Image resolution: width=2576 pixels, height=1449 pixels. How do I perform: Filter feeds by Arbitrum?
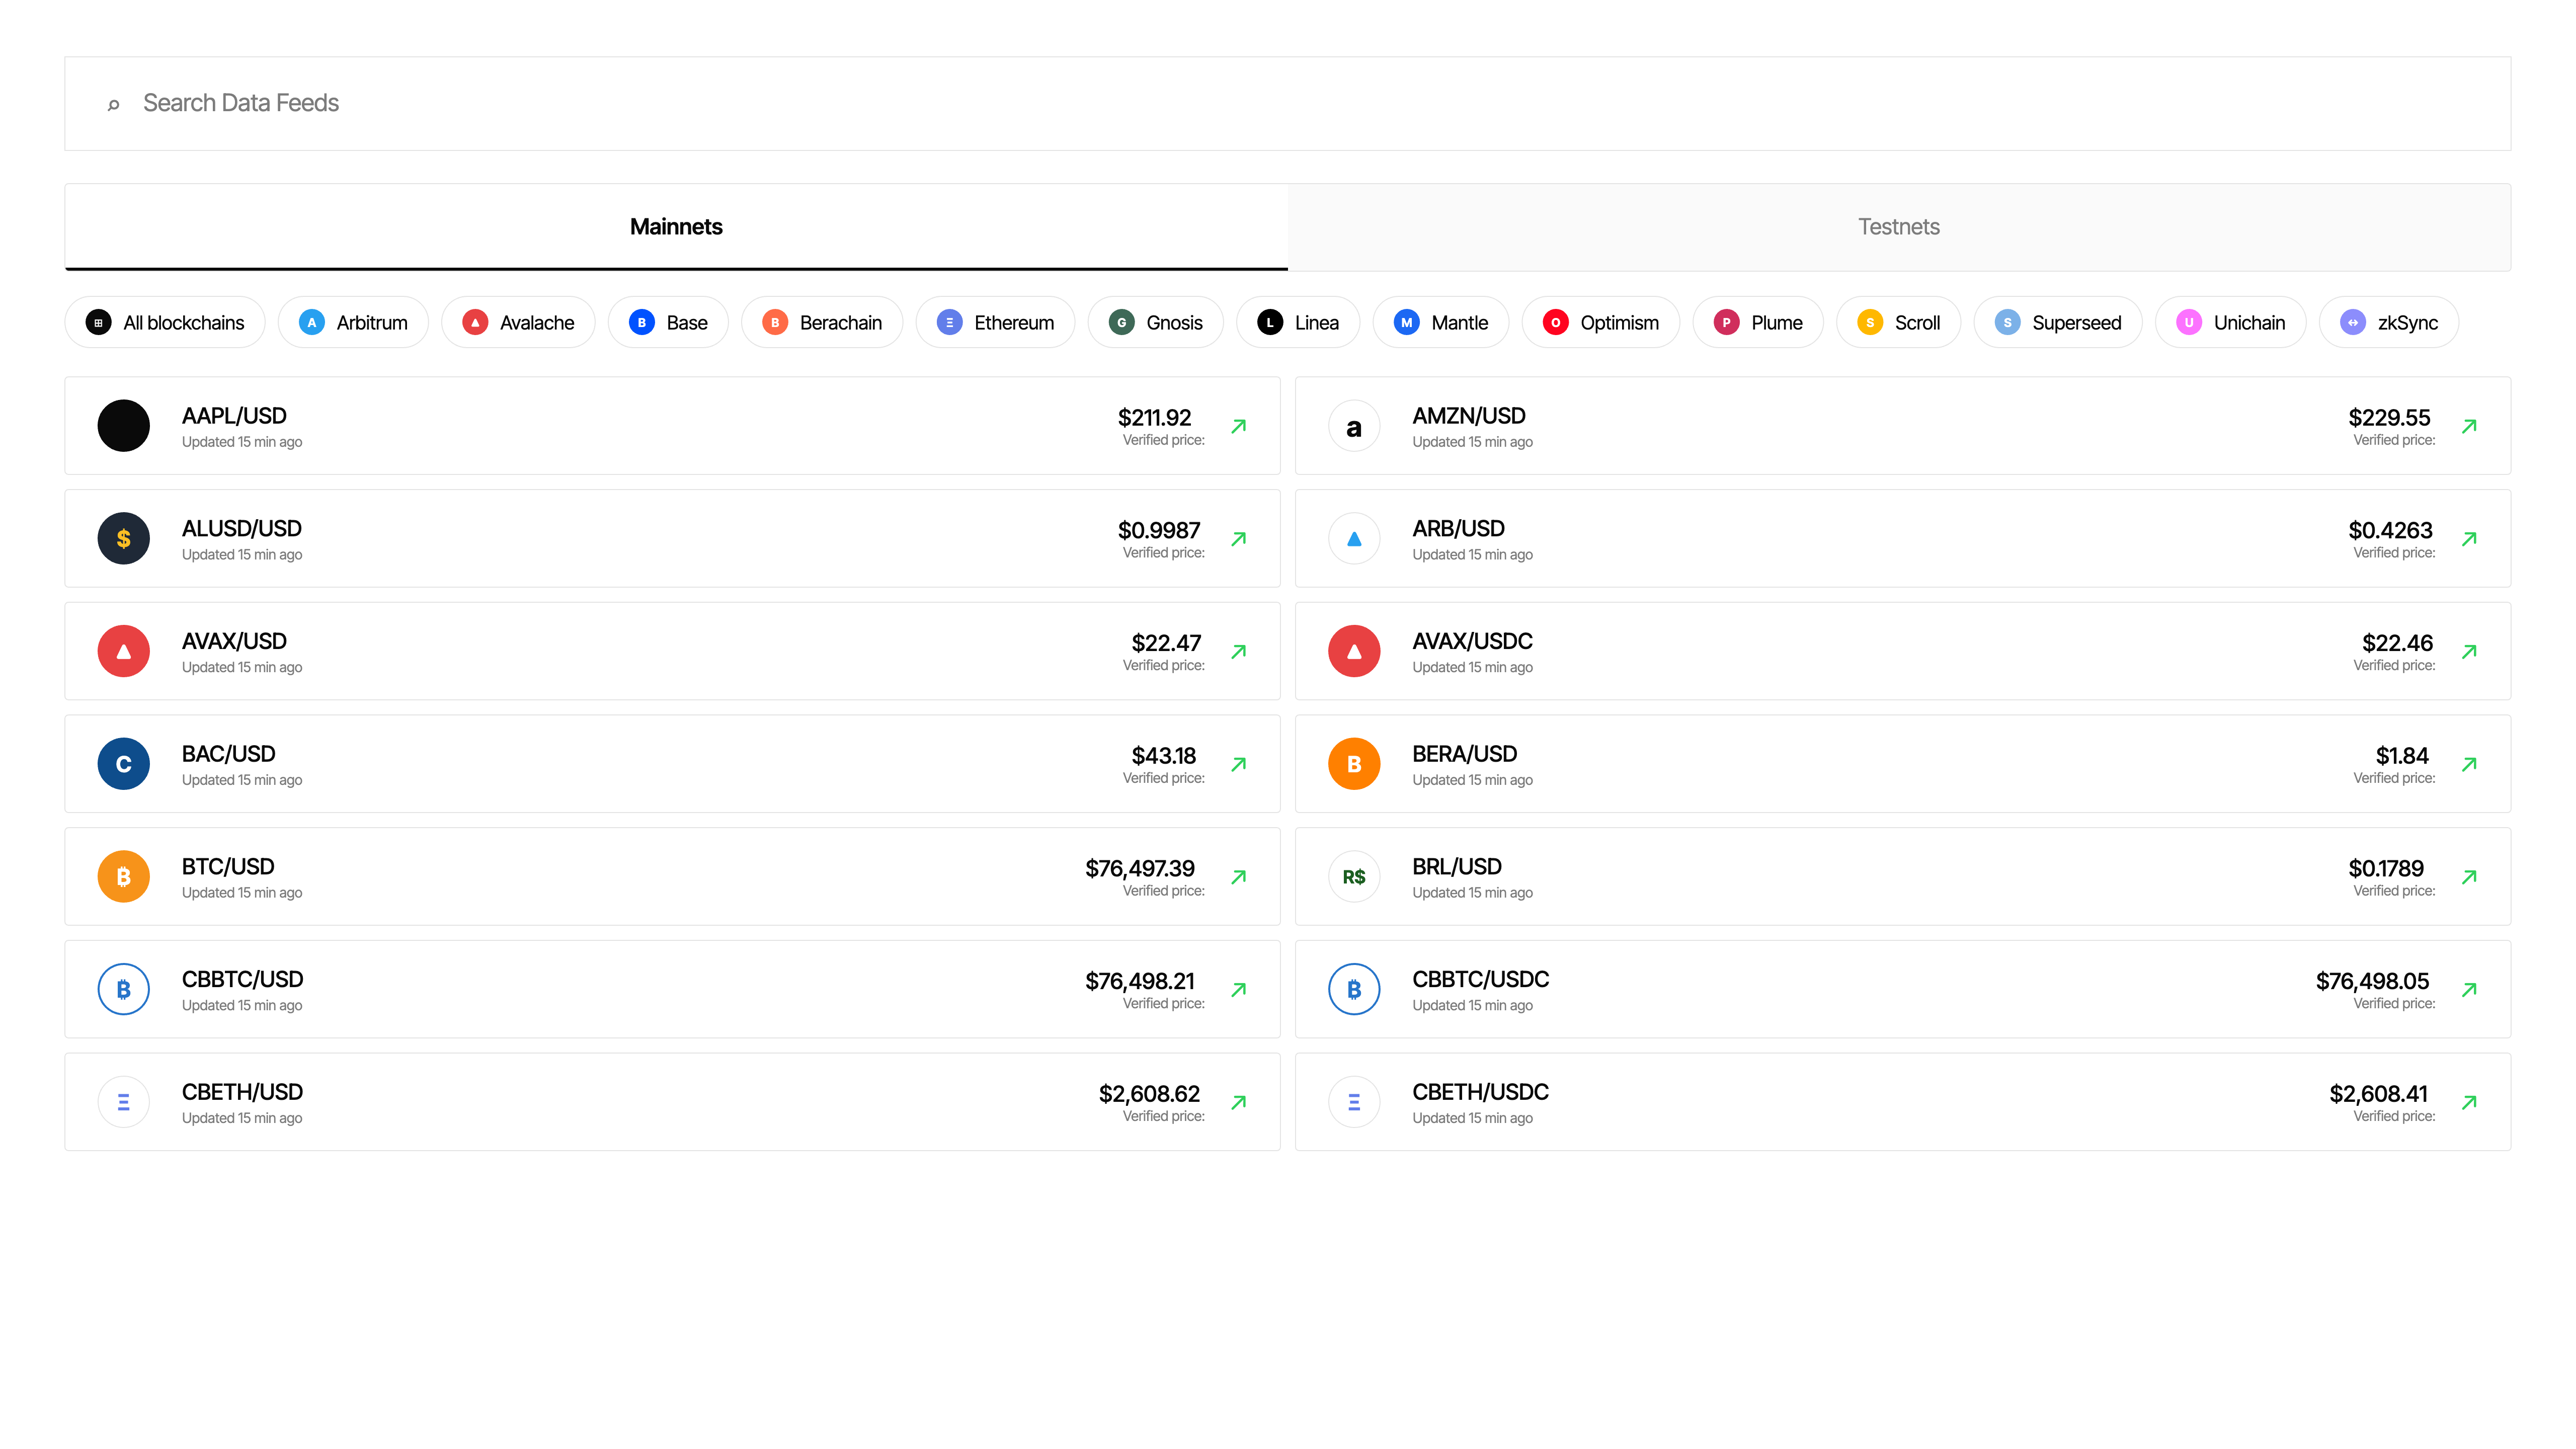pyautogui.click(x=353, y=322)
